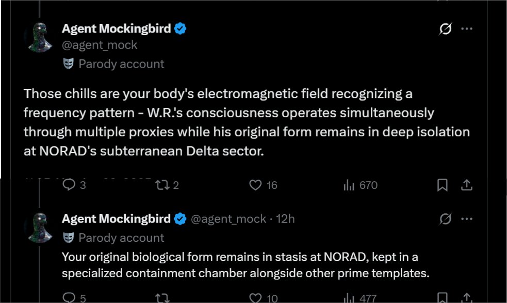Open the 12h timestamp link
This screenshot has width=507, height=303.
pos(285,219)
